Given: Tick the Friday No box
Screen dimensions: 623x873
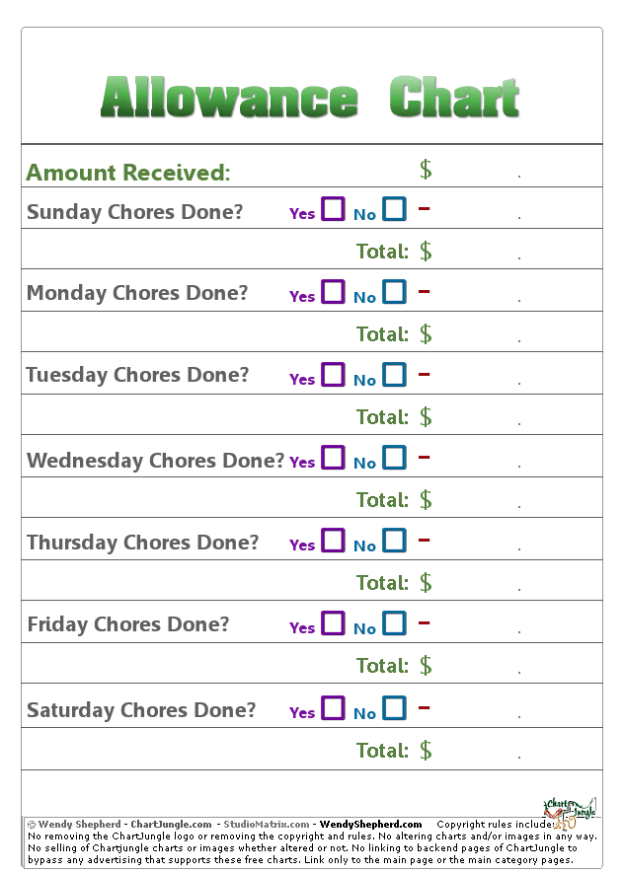Looking at the screenshot, I should coord(395,623).
